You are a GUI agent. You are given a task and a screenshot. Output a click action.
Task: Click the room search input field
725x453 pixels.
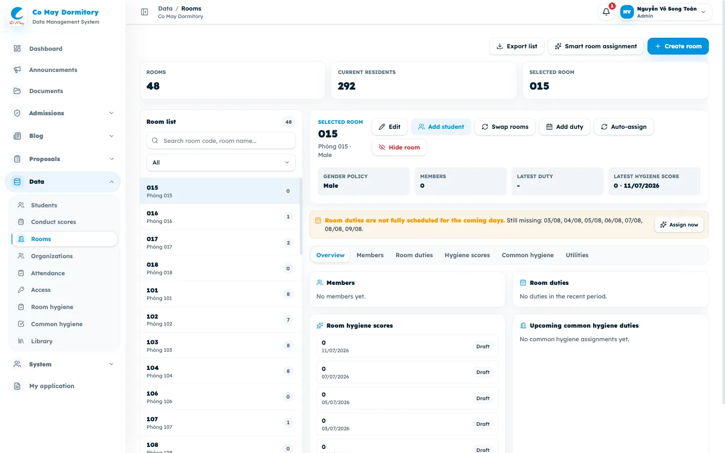coord(221,141)
